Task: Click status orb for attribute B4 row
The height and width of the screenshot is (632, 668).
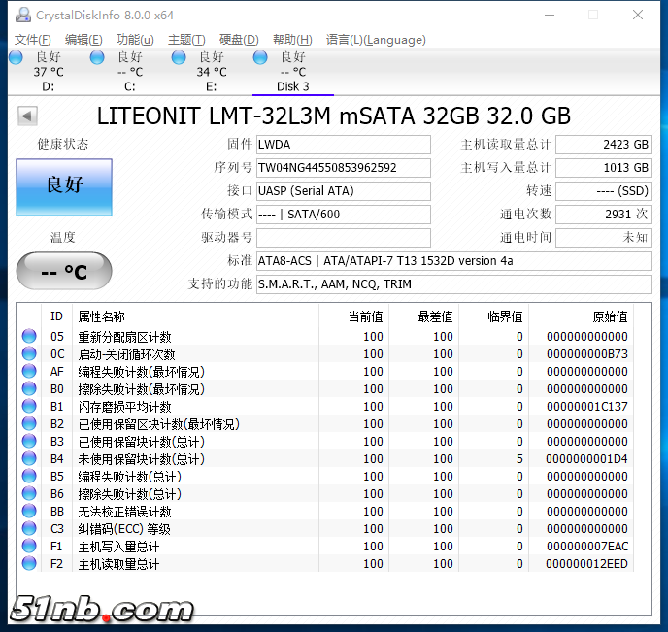Action: coord(29,459)
